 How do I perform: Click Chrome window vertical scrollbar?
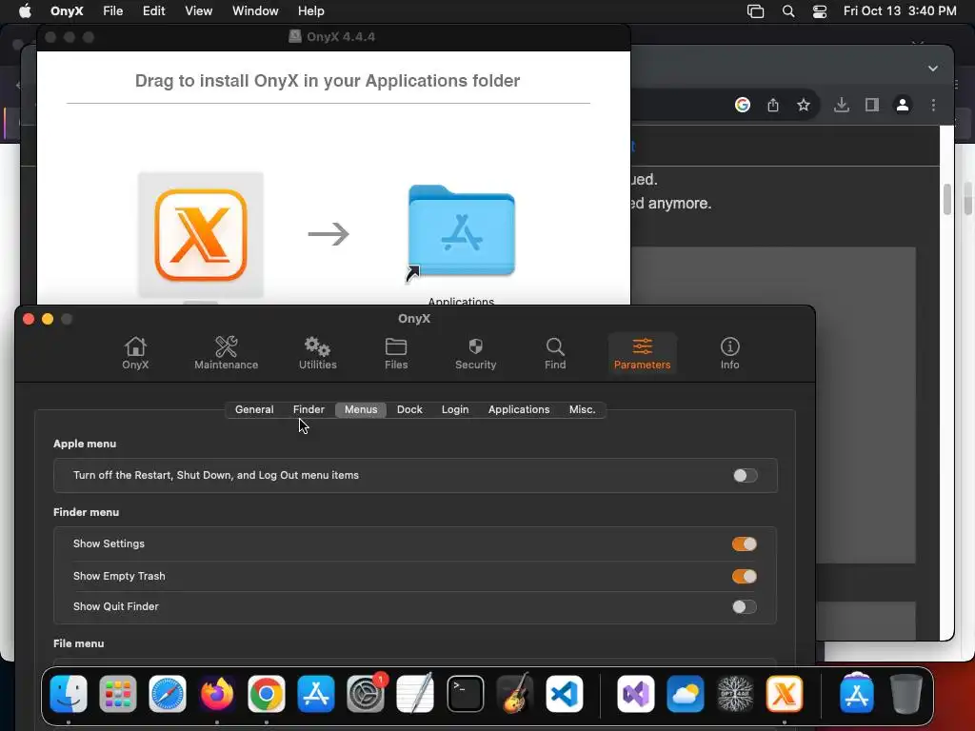pyautogui.click(x=946, y=199)
